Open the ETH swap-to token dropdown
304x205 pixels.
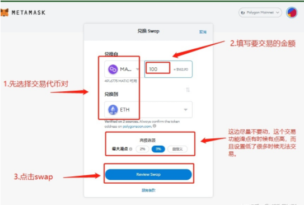(148, 110)
